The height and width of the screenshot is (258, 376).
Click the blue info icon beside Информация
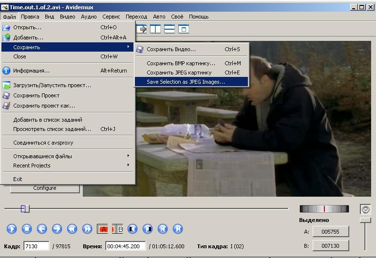(x=6, y=71)
